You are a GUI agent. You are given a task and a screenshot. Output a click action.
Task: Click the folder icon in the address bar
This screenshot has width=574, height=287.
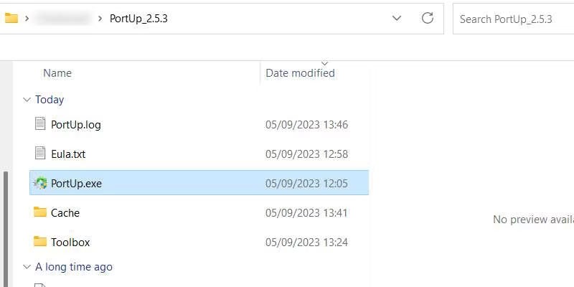pos(11,18)
